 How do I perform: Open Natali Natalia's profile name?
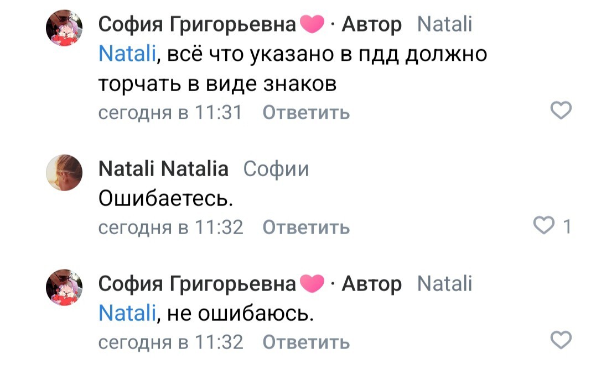(x=163, y=169)
